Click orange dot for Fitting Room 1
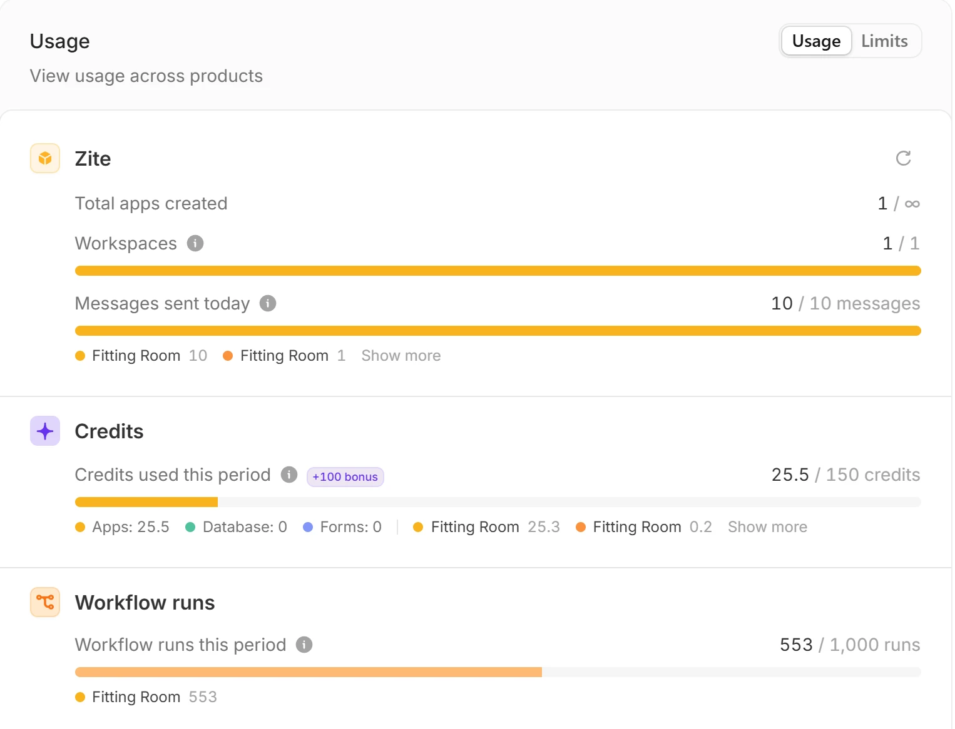The height and width of the screenshot is (729, 955). 228,356
